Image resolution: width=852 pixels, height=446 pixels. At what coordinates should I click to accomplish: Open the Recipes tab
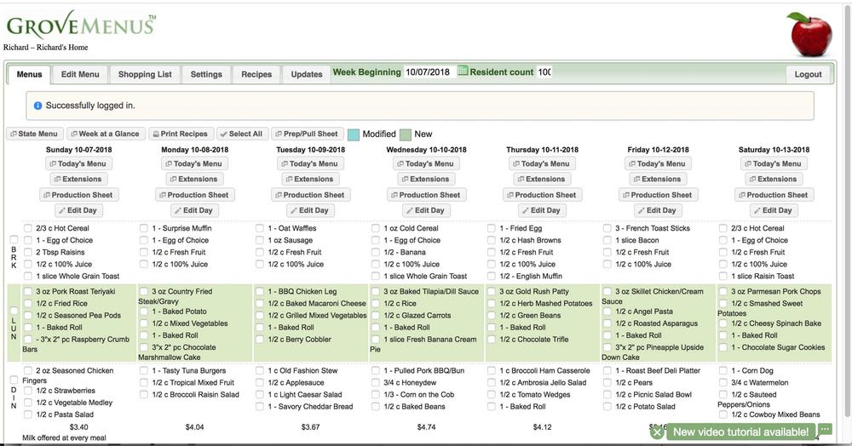tap(256, 74)
